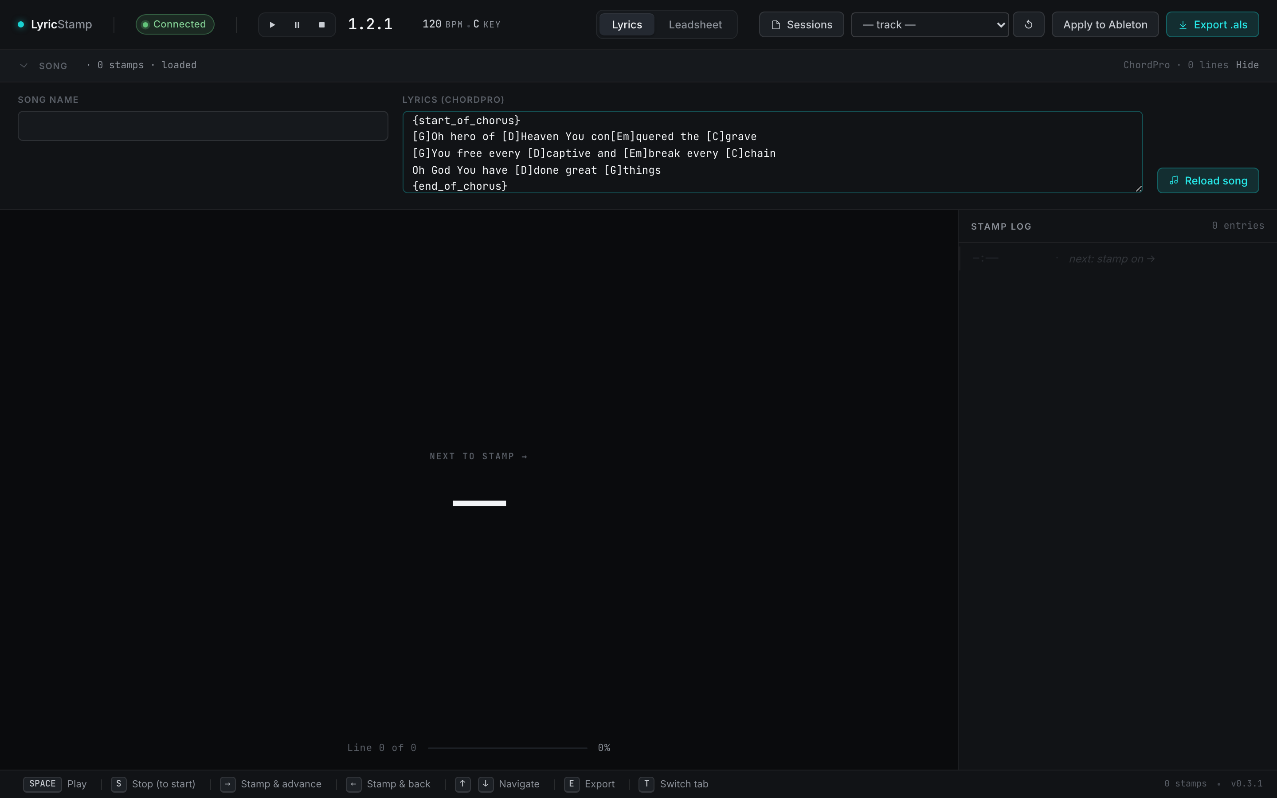Click the Reload song button

(1208, 180)
